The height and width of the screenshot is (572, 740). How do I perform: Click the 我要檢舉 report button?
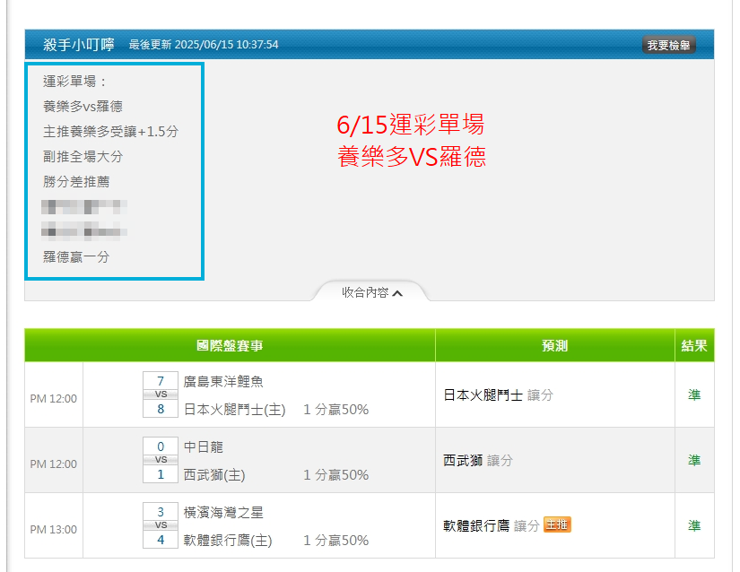pyautogui.click(x=668, y=45)
